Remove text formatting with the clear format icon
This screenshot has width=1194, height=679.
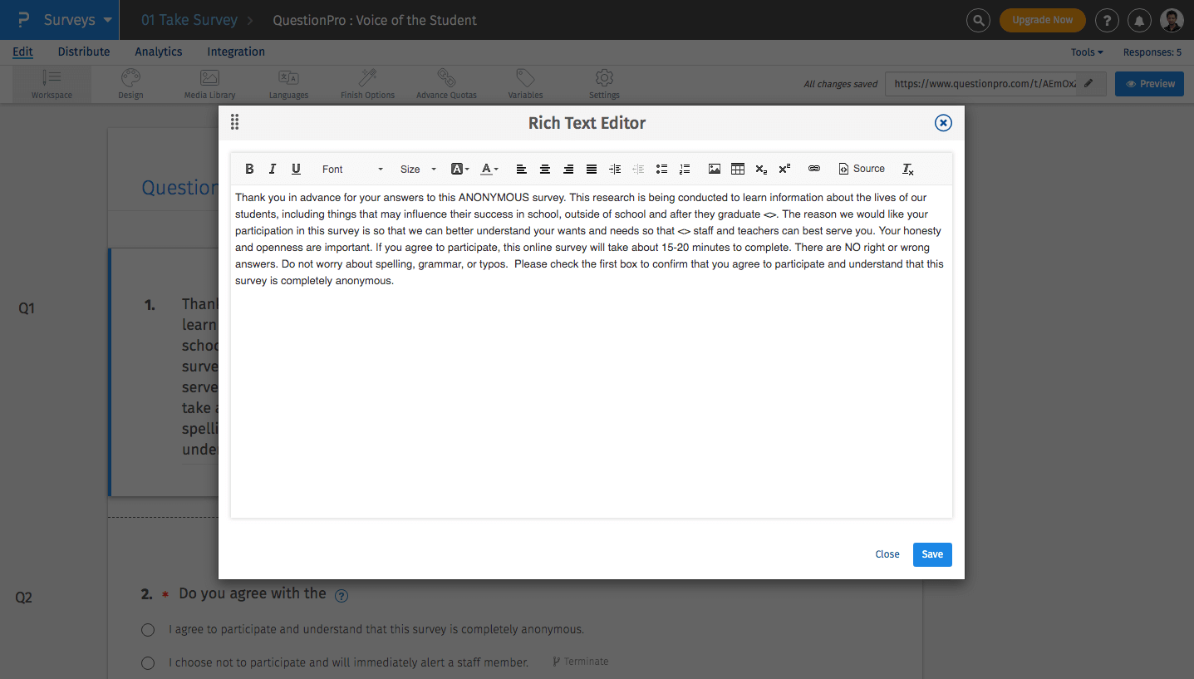tap(908, 169)
